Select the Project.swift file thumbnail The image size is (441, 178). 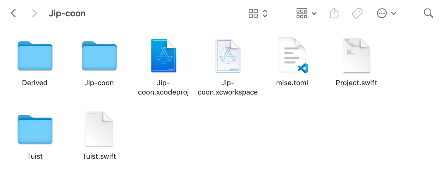tap(356, 55)
